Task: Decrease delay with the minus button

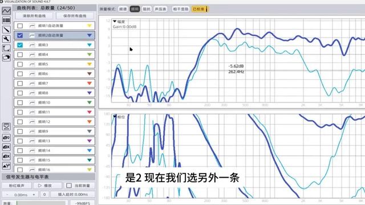Action: (7, 195)
